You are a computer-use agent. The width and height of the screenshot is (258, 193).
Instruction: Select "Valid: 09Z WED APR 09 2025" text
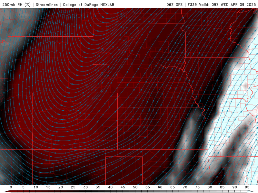point(227,5)
